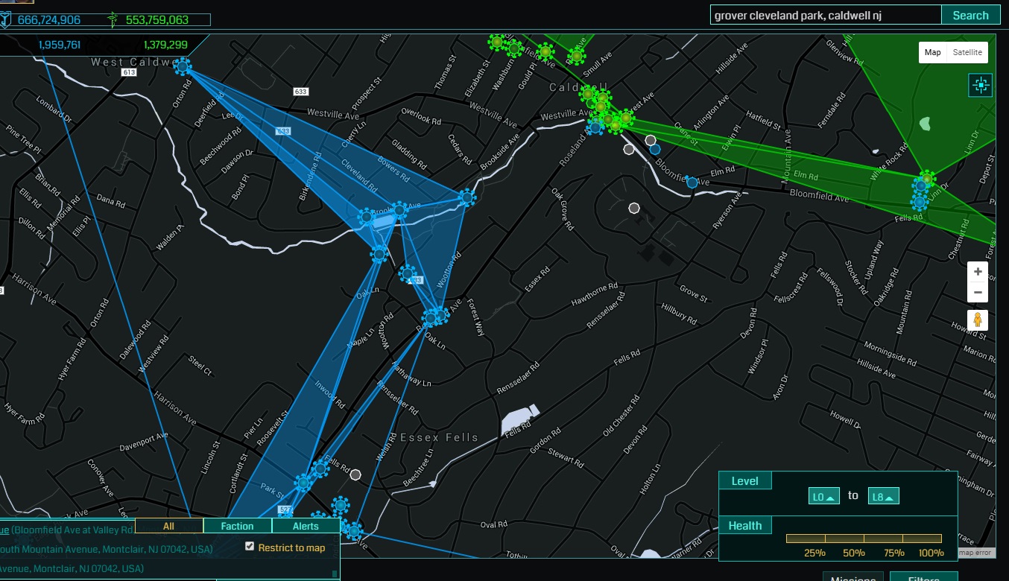Open the L8 maximum level dropdown

click(883, 496)
